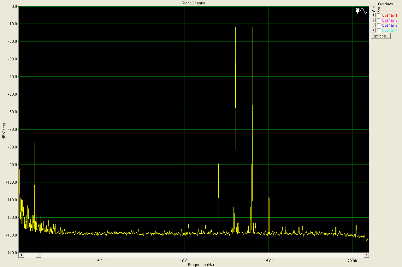Toggle the Overlay 4 checkbox on
This screenshot has height=267, width=402.
(379, 30)
